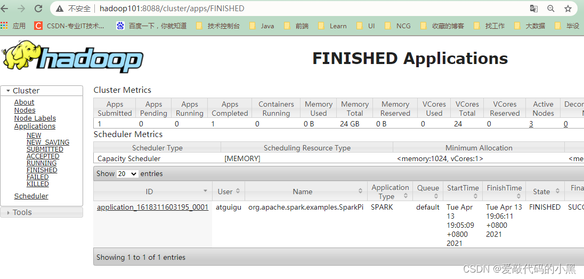Viewport: 584px width, 279px height.
Task: Click the Showing 1 to 1 of 1 entries text
Action: coord(141,257)
